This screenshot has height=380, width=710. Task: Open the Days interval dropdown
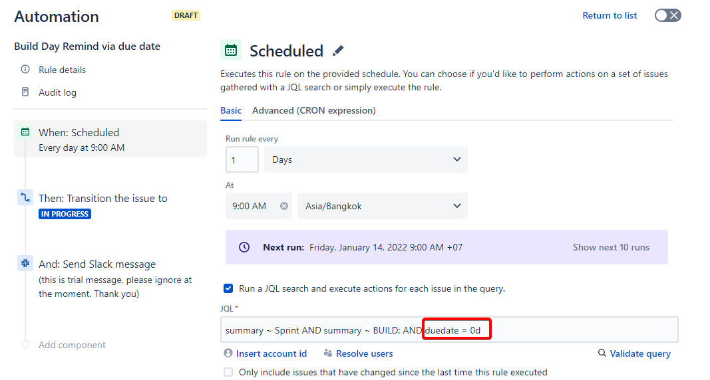pyautogui.click(x=366, y=159)
